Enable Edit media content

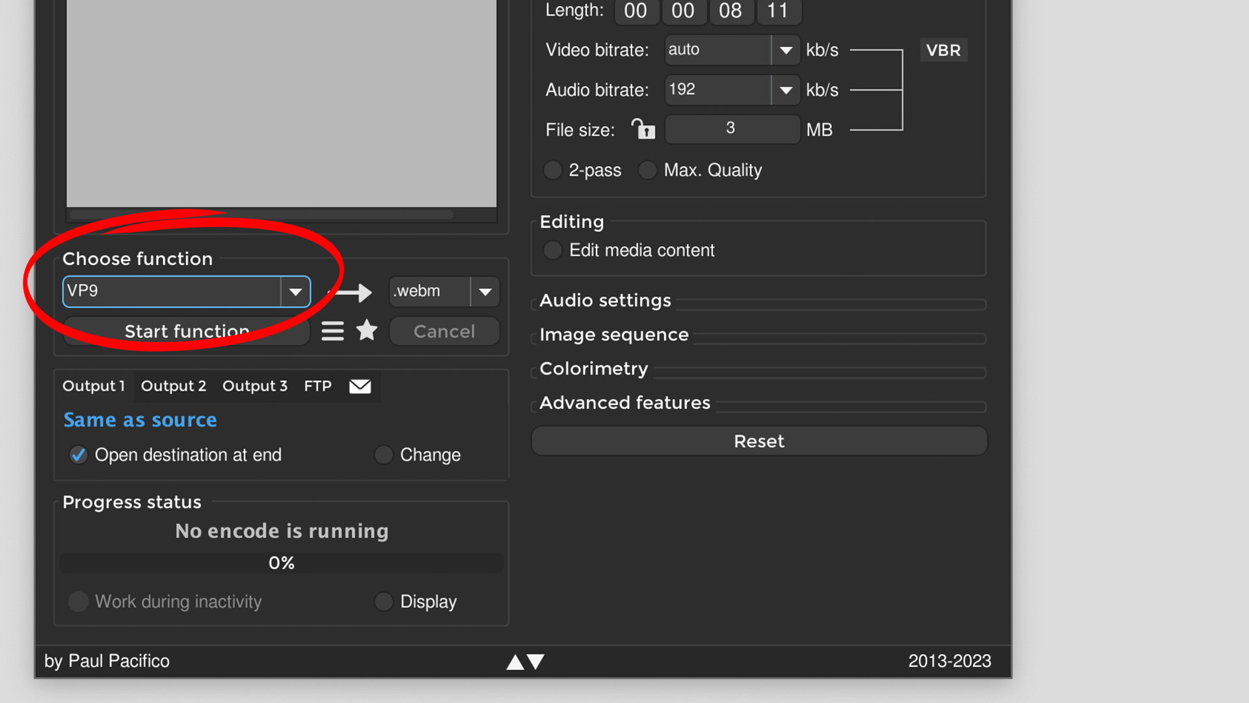(x=552, y=250)
